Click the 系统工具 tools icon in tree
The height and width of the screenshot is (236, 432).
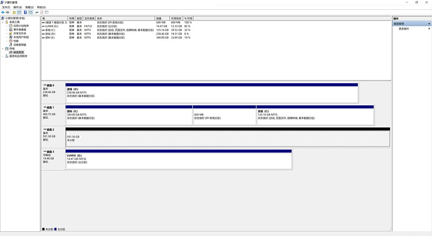(7, 22)
